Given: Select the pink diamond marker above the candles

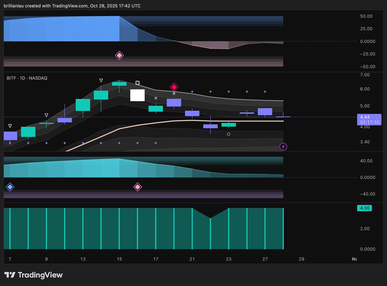Looking at the screenshot, I should (174, 87).
